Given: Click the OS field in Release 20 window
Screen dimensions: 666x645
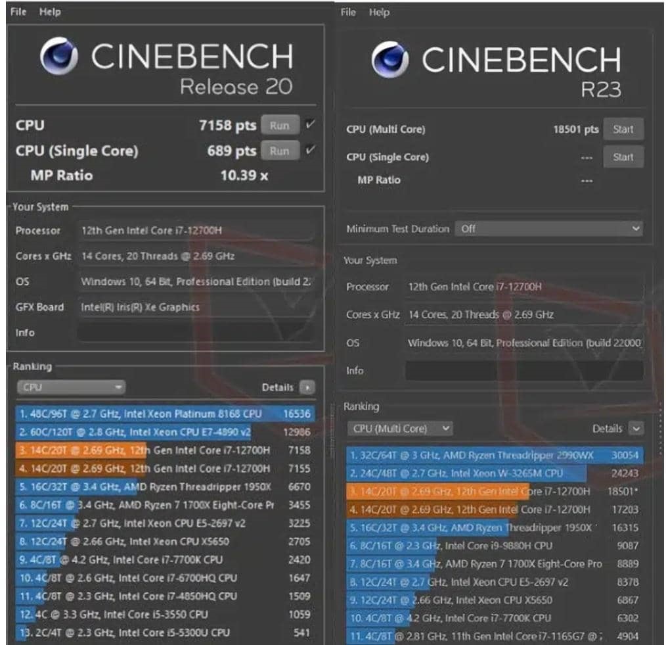Looking at the screenshot, I should coord(196,281).
